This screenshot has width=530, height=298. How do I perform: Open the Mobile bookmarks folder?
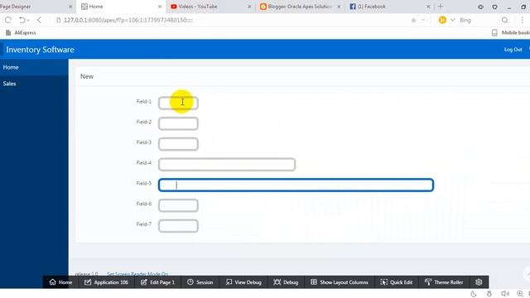click(x=511, y=33)
